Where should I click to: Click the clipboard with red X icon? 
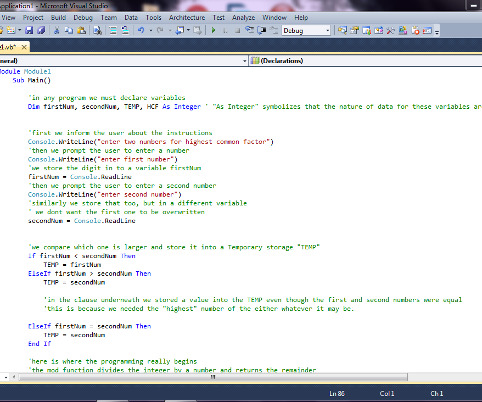[x=415, y=30]
